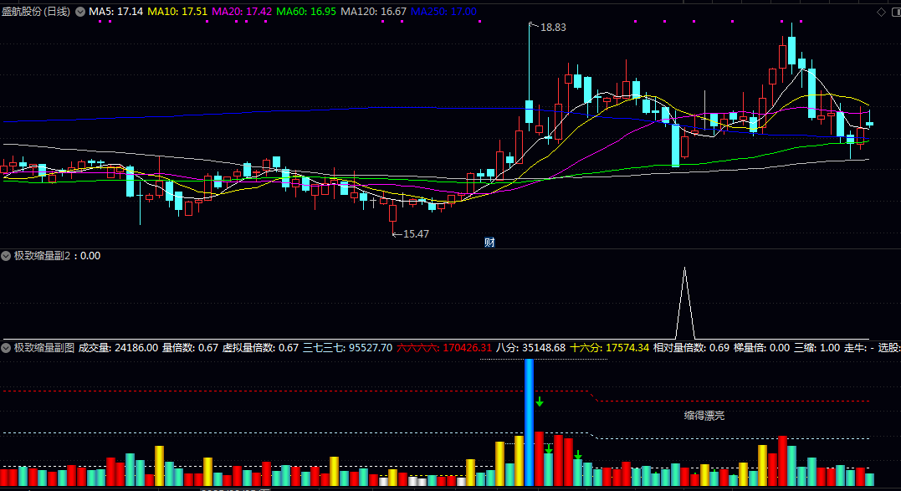Click the green arrow beside the blue volume bar
Screen dimensions: 901x491
[540, 401]
